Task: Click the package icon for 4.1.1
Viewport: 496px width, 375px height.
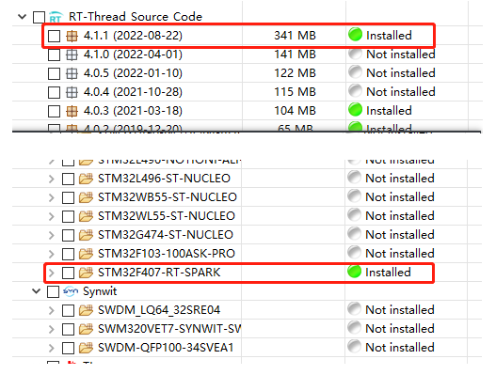Action: (72, 36)
